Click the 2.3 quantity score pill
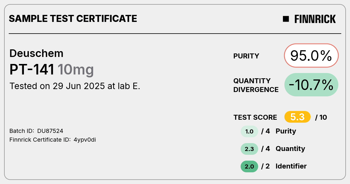This screenshot has height=184, width=350. (x=249, y=149)
